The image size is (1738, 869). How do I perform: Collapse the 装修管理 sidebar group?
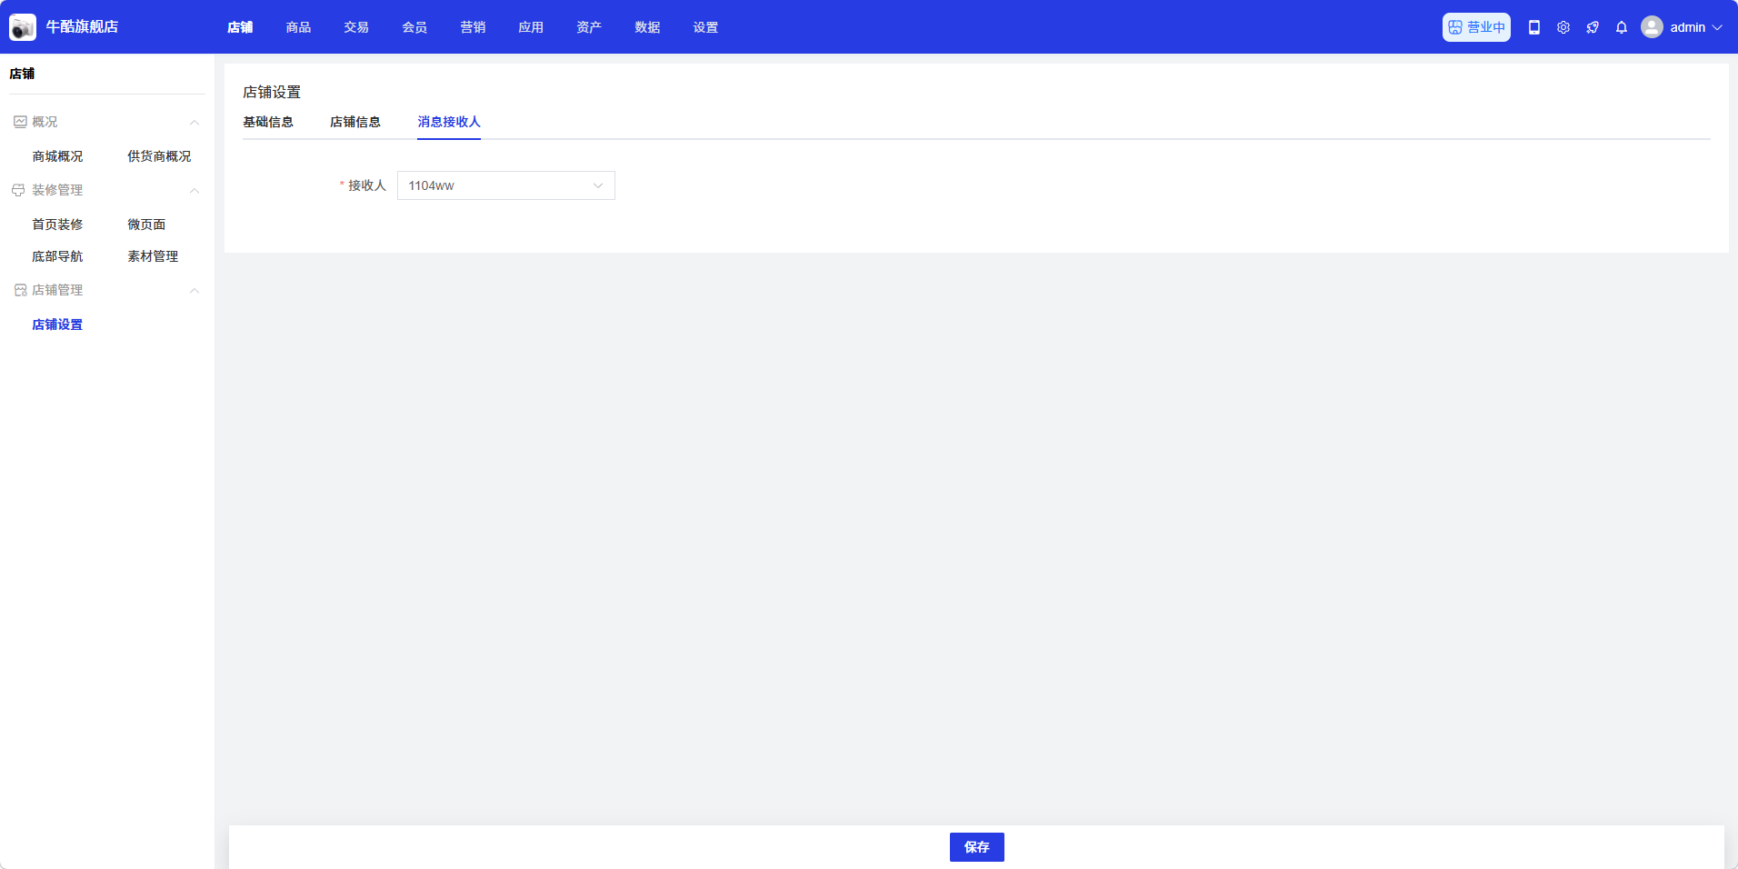coord(195,190)
